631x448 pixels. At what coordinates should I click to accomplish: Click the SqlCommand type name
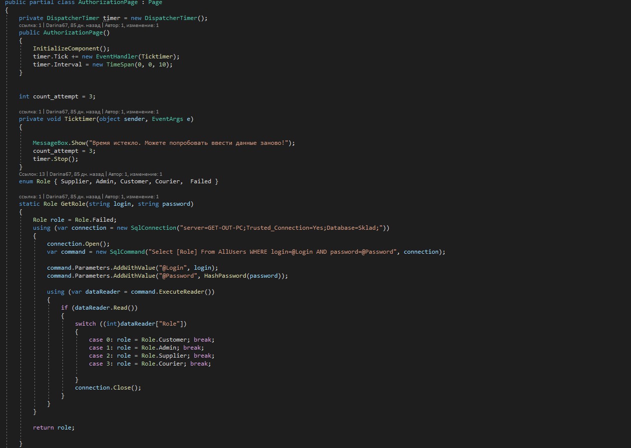127,252
